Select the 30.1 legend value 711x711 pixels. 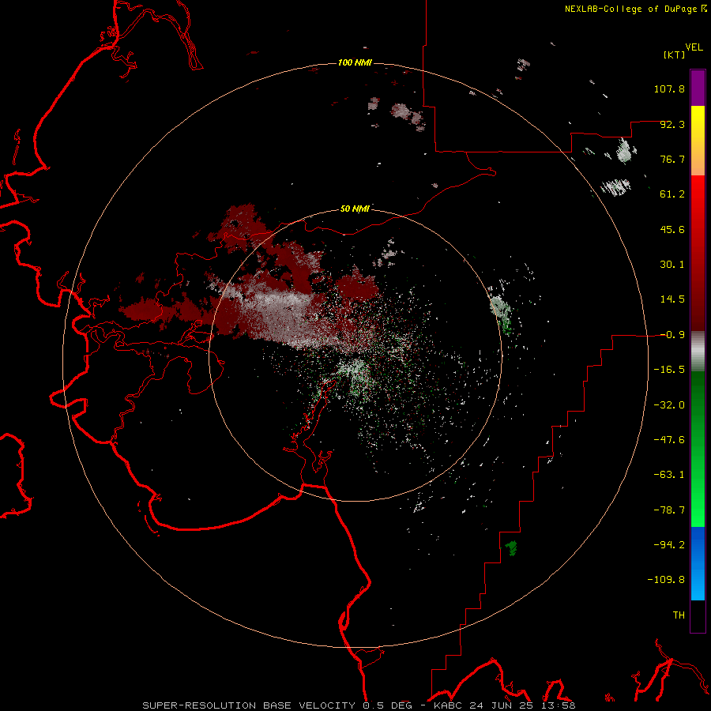click(x=672, y=265)
